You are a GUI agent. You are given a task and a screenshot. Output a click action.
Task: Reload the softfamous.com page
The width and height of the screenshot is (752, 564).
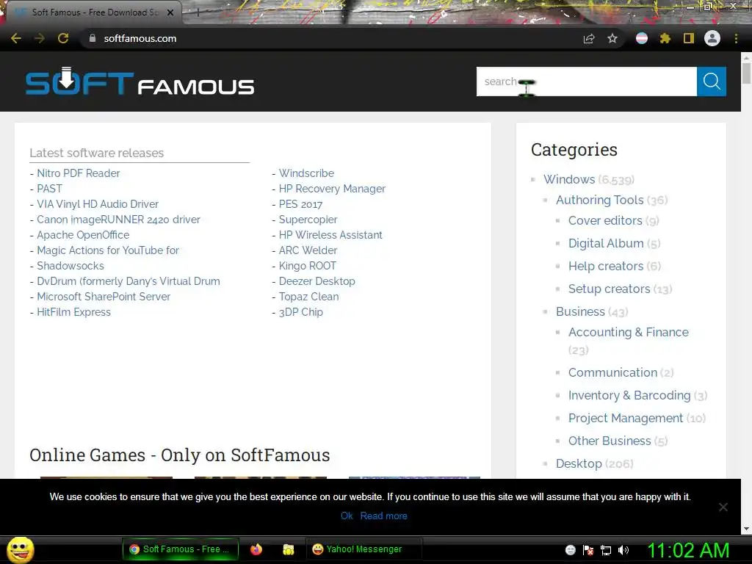point(63,38)
